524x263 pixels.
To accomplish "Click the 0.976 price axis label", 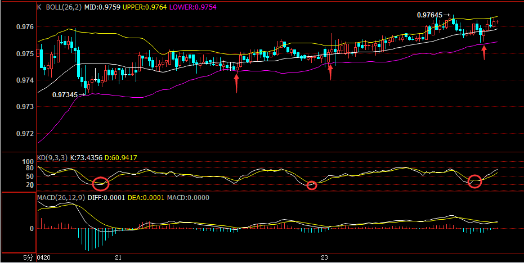I will (x=25, y=27).
